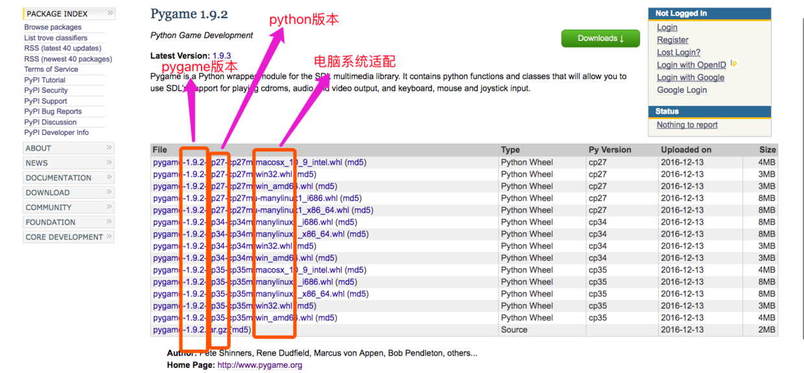
Task: Open Browse packages in sidebar
Action: 53,27
